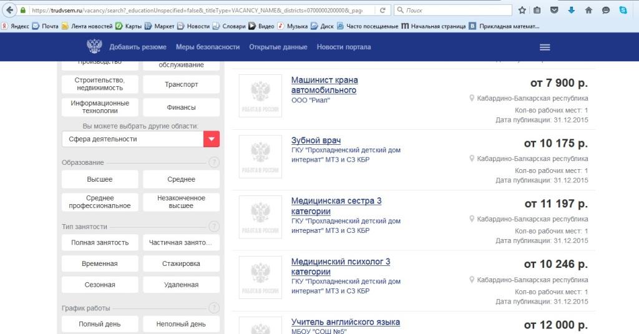Open the Лента новостей bookmark
The width and height of the screenshot is (639, 334).
(87, 26)
